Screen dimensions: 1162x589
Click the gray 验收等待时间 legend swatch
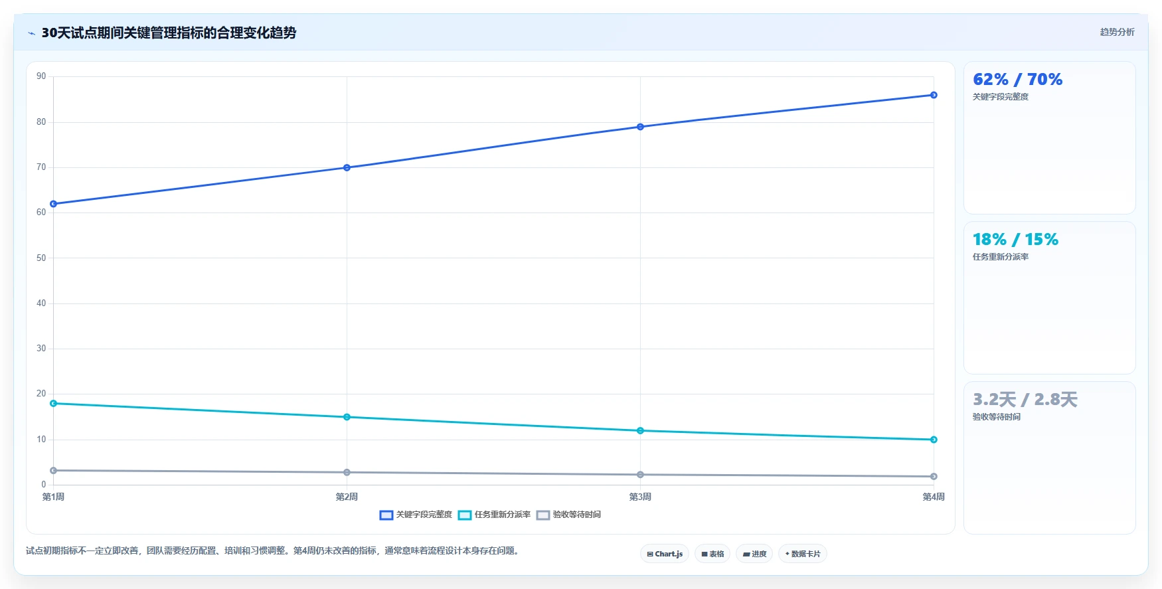point(543,515)
